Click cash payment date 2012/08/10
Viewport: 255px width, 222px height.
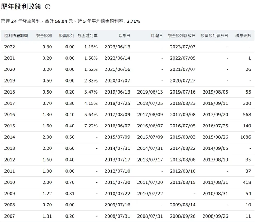183,171
